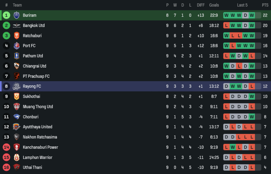Open the Port FC club badge
The image size is (271, 174).
point(16,46)
